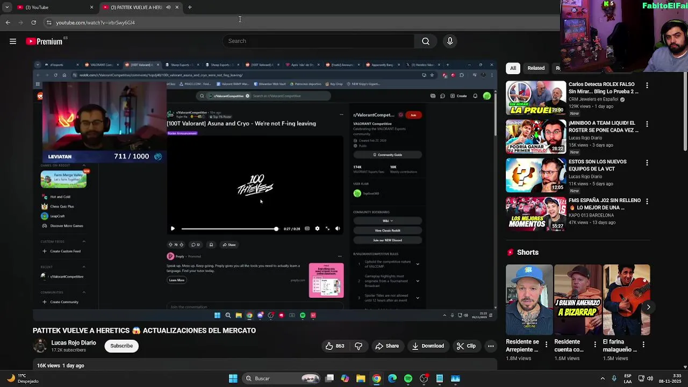The image size is (688, 387).
Task: Open CRM Jewelers en Español channel
Action: (593, 99)
